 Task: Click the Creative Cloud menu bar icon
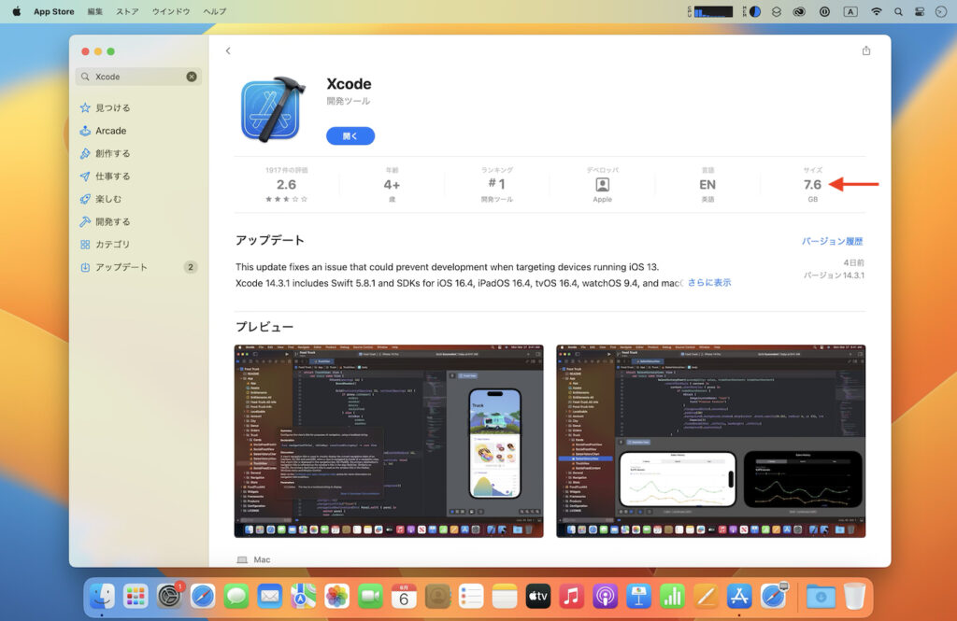click(800, 11)
